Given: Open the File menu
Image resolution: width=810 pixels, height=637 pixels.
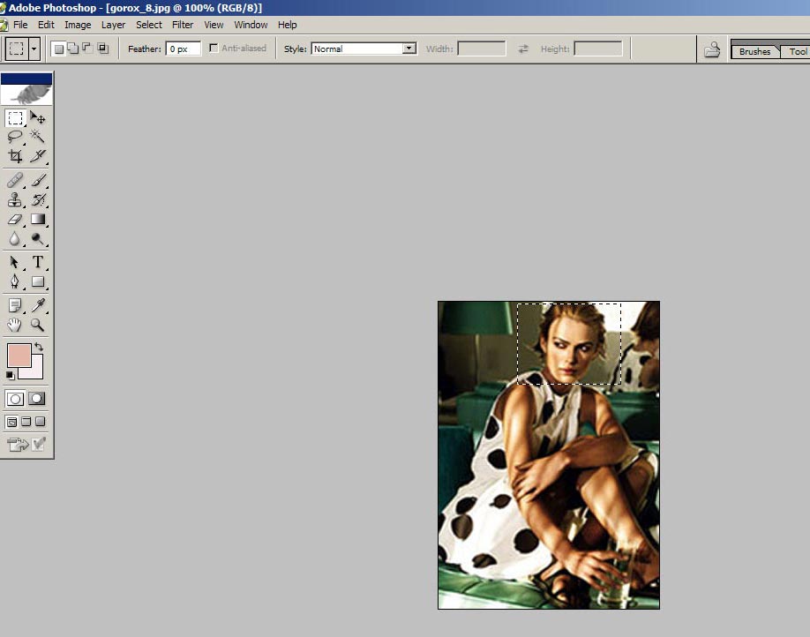Looking at the screenshot, I should [20, 25].
